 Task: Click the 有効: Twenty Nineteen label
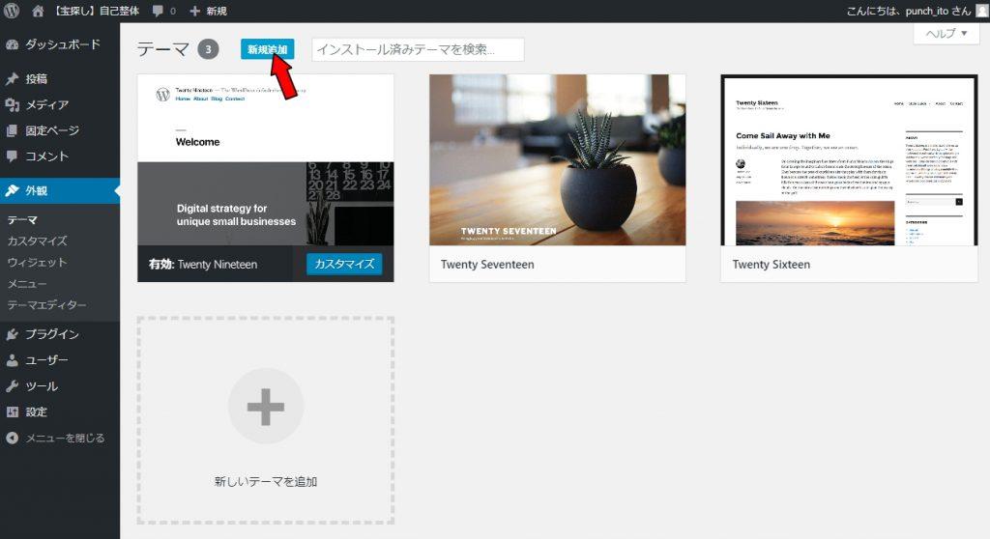point(203,265)
